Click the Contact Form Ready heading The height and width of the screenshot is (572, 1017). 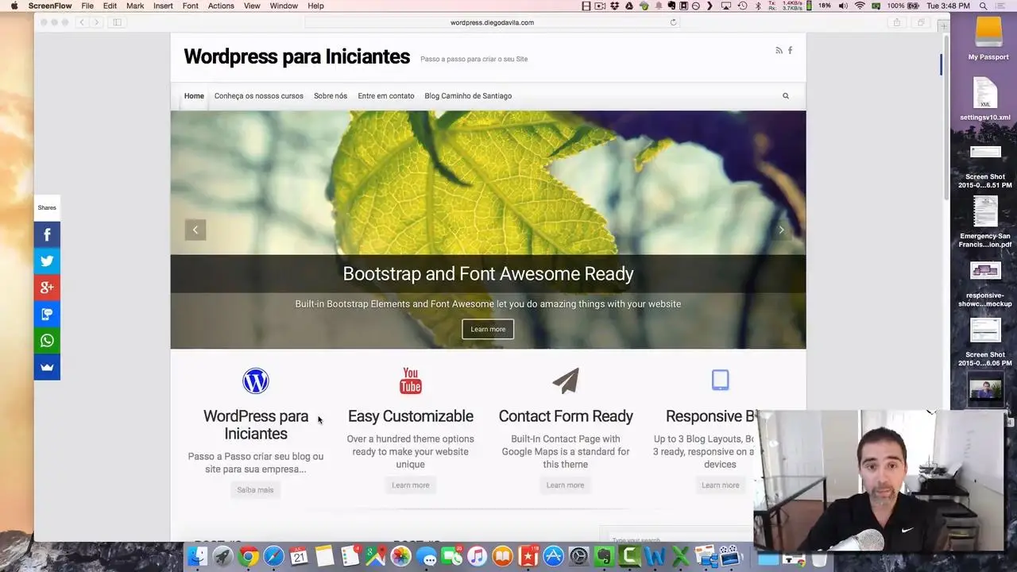pyautogui.click(x=566, y=416)
